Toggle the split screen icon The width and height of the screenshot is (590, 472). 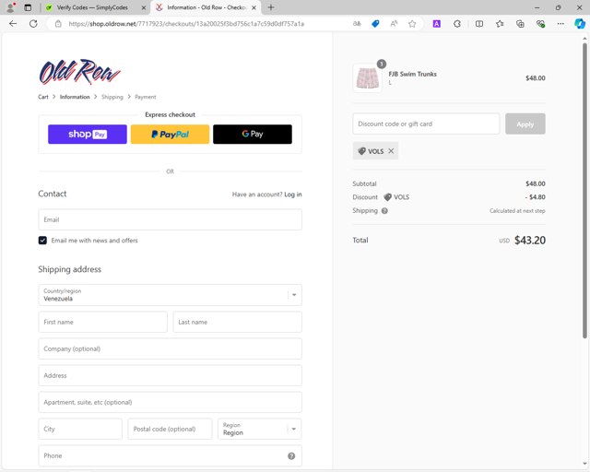coord(479,24)
